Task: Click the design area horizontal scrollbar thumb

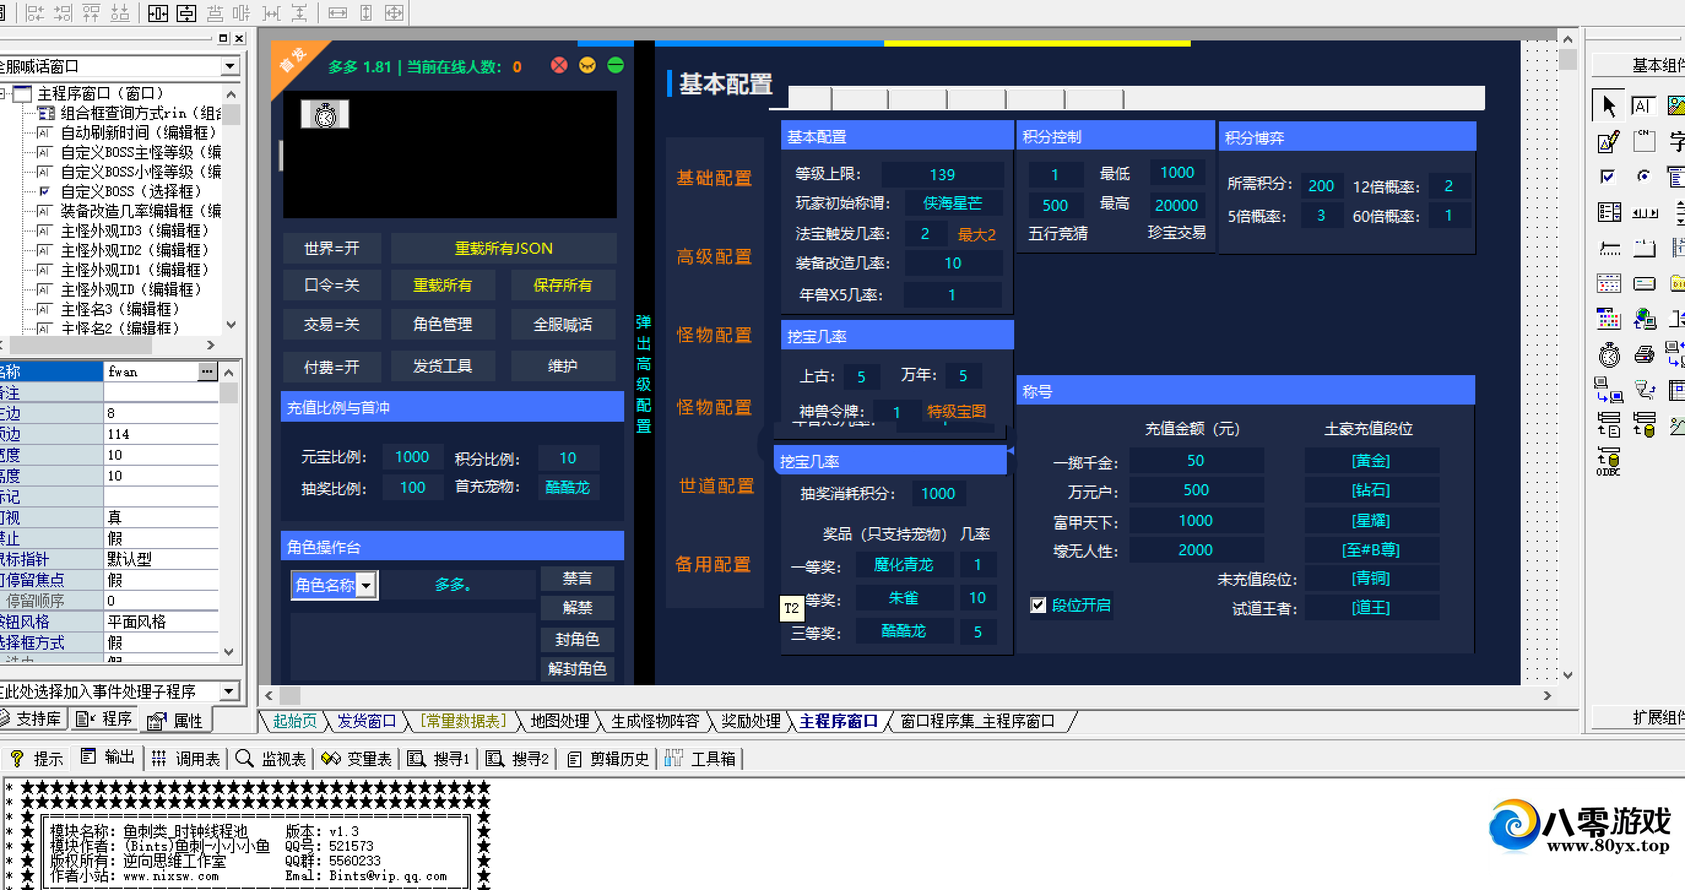Action: pos(291,695)
